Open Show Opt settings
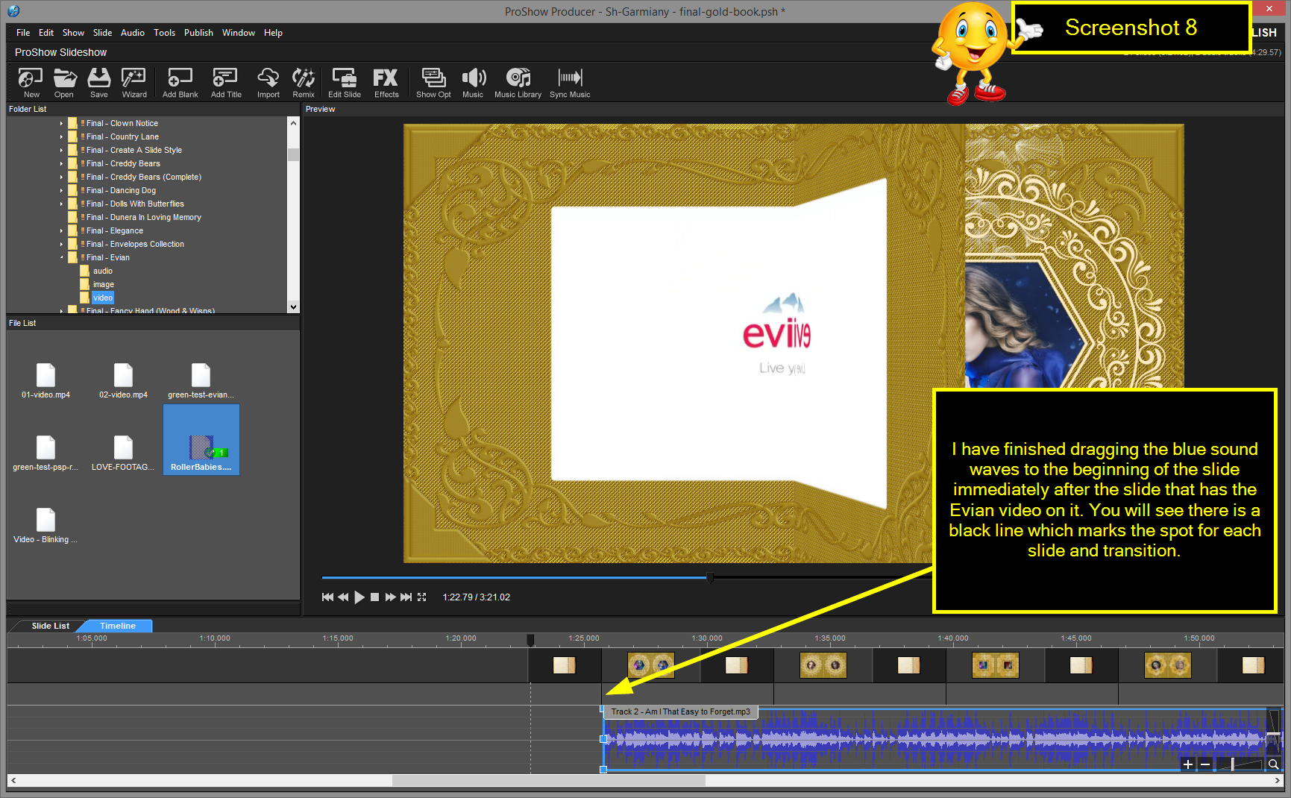 pyautogui.click(x=433, y=82)
